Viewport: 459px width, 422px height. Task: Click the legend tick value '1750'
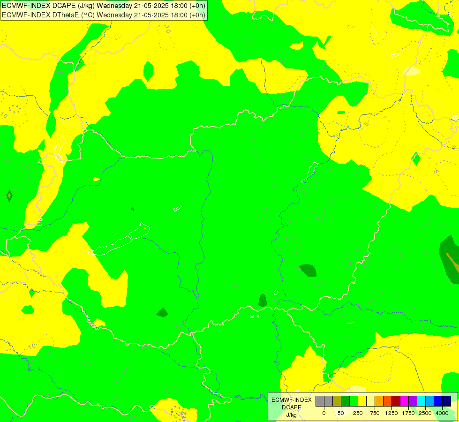pyautogui.click(x=408, y=413)
